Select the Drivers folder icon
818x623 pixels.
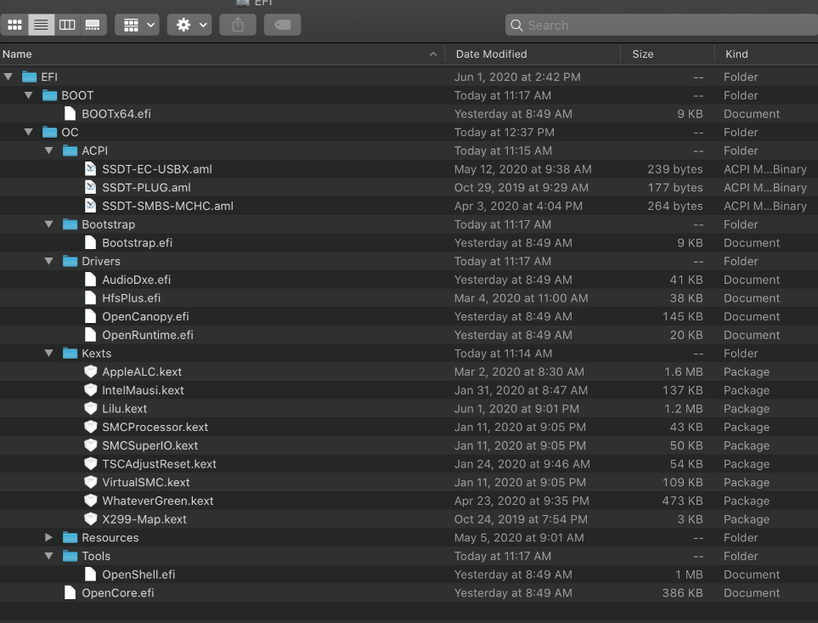(70, 261)
